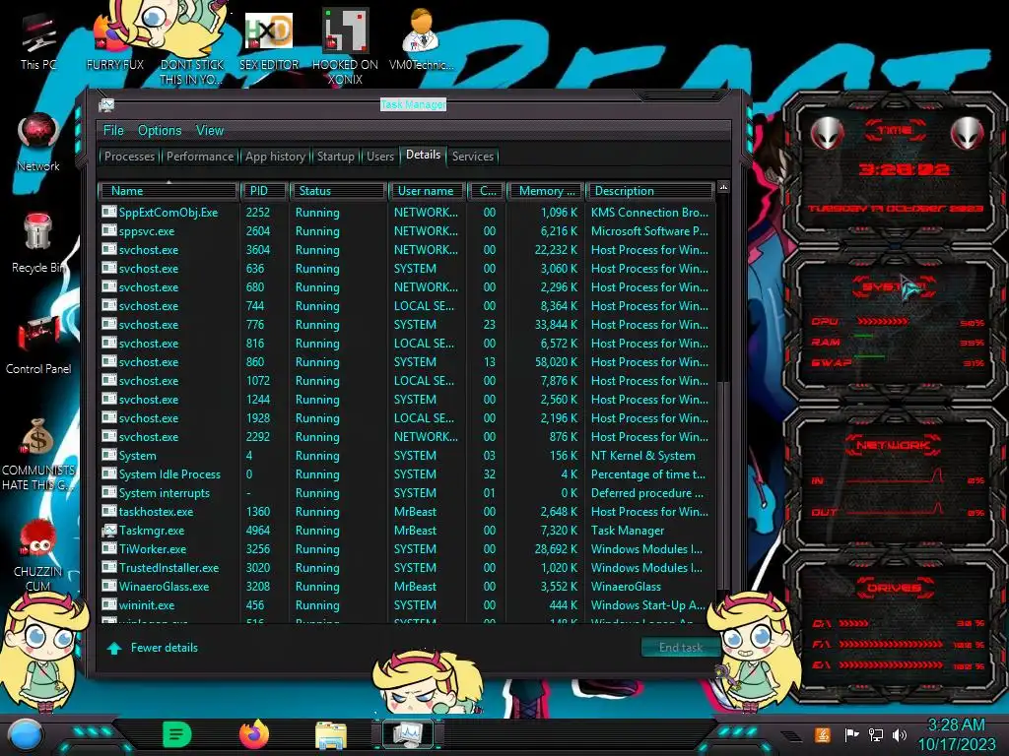Sort by the User name column header
This screenshot has width=1009, height=756.
click(427, 191)
